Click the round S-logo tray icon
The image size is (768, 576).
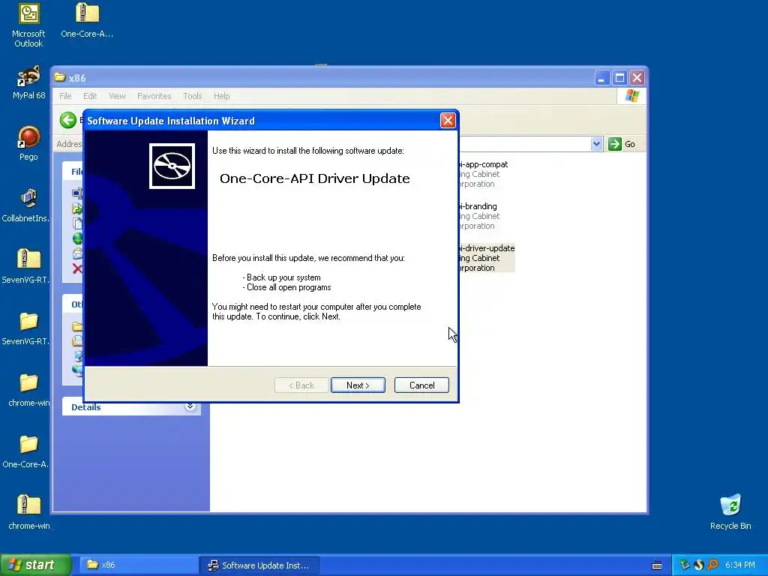pos(698,565)
